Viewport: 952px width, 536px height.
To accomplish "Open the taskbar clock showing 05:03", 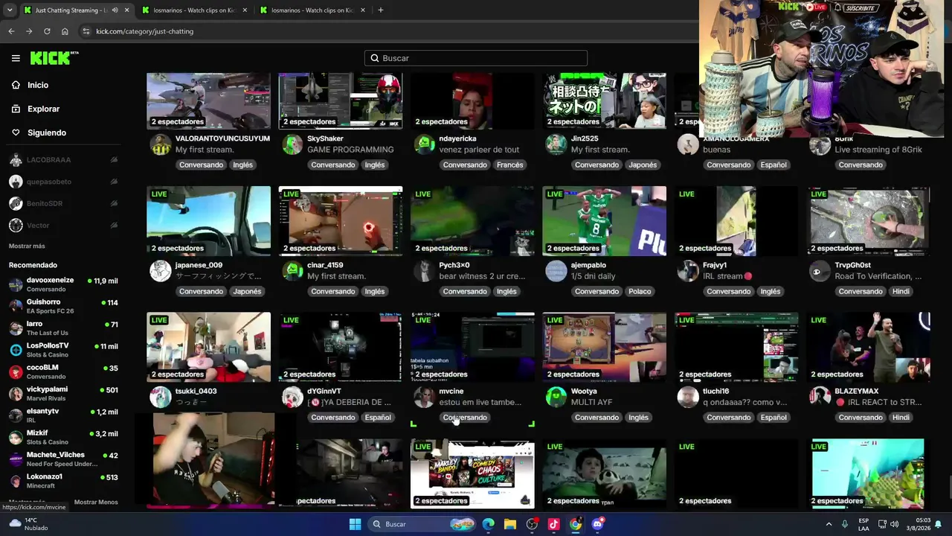I will (917, 524).
